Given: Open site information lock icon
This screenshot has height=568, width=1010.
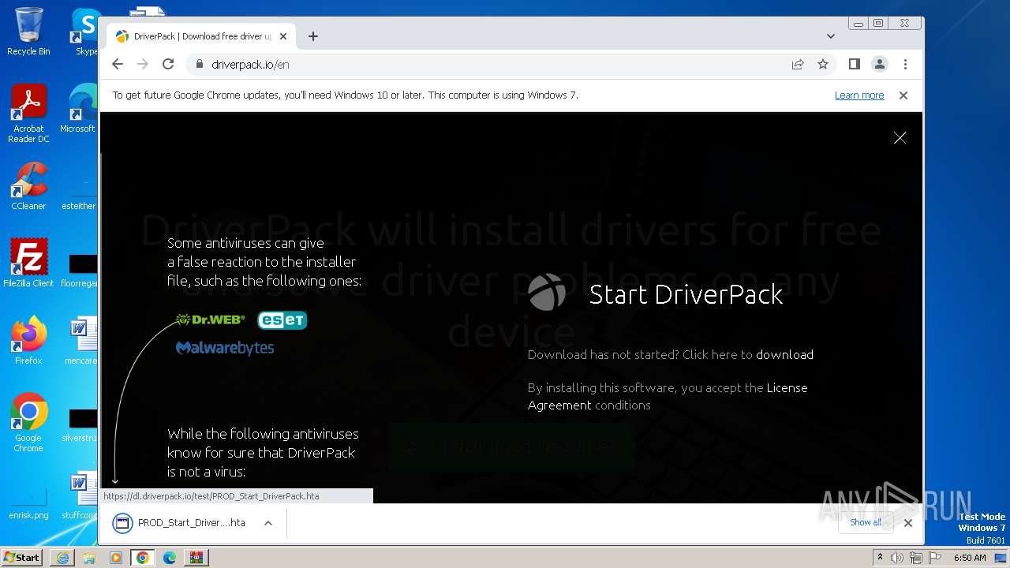Looking at the screenshot, I should click(x=200, y=65).
